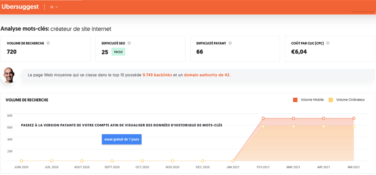Click the Passez à la version payante message
Screen dimensions: 376x175
pyautogui.click(x=122, y=125)
